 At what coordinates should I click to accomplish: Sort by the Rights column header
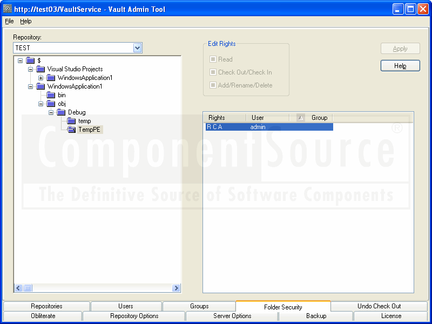click(x=225, y=118)
